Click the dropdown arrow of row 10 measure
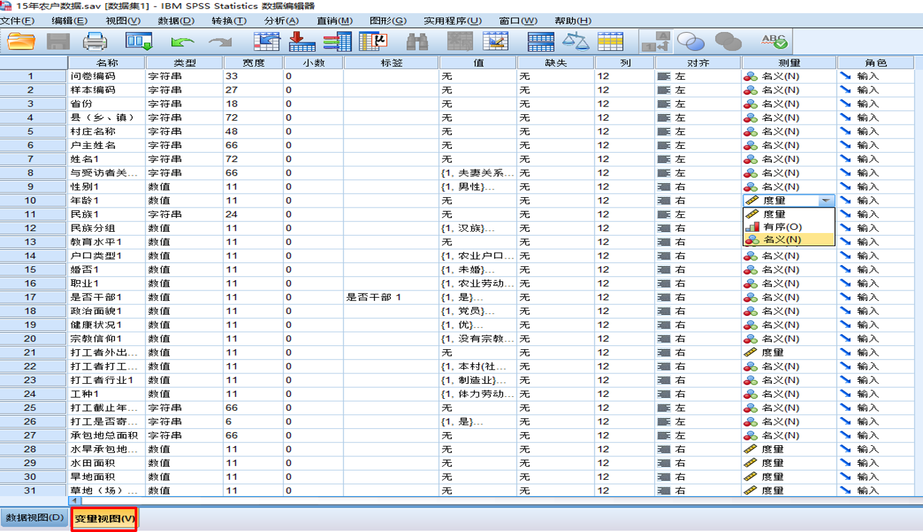 pyautogui.click(x=826, y=201)
